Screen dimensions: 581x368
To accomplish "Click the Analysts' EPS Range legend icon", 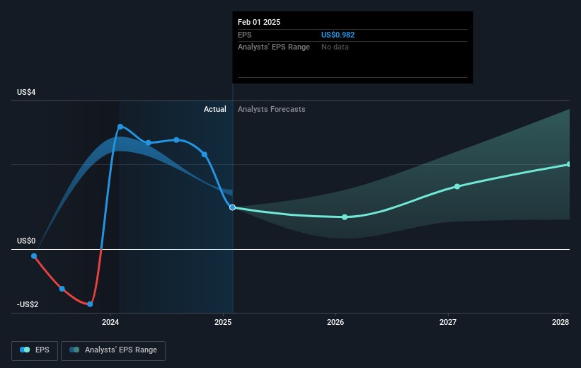I will coord(74,350).
